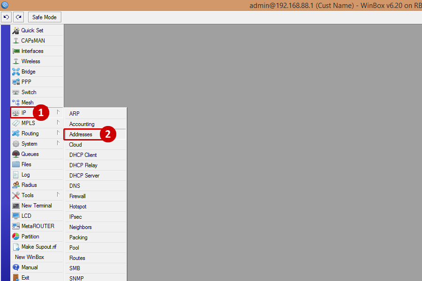Click the New Terminal label
This screenshot has height=281, width=422.
pyautogui.click(x=37, y=206)
